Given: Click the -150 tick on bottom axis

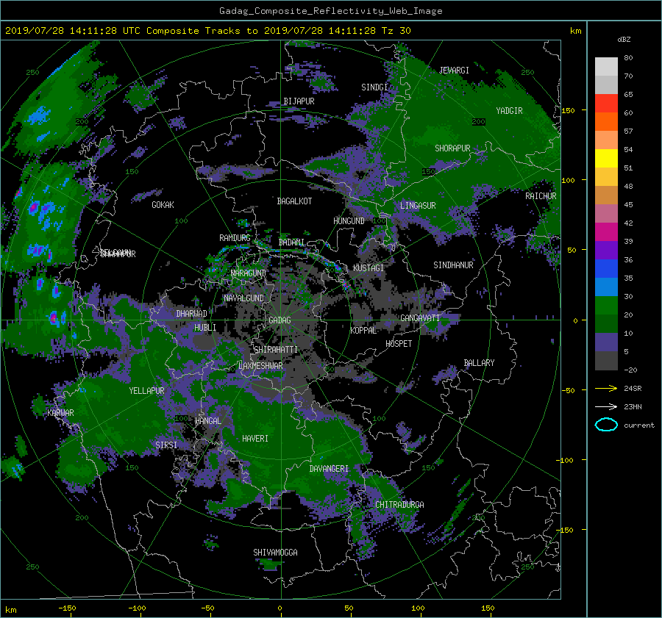Looking at the screenshot, I should (x=67, y=608).
